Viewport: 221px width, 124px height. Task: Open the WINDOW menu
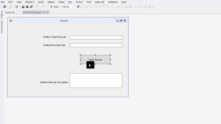(113, 2)
